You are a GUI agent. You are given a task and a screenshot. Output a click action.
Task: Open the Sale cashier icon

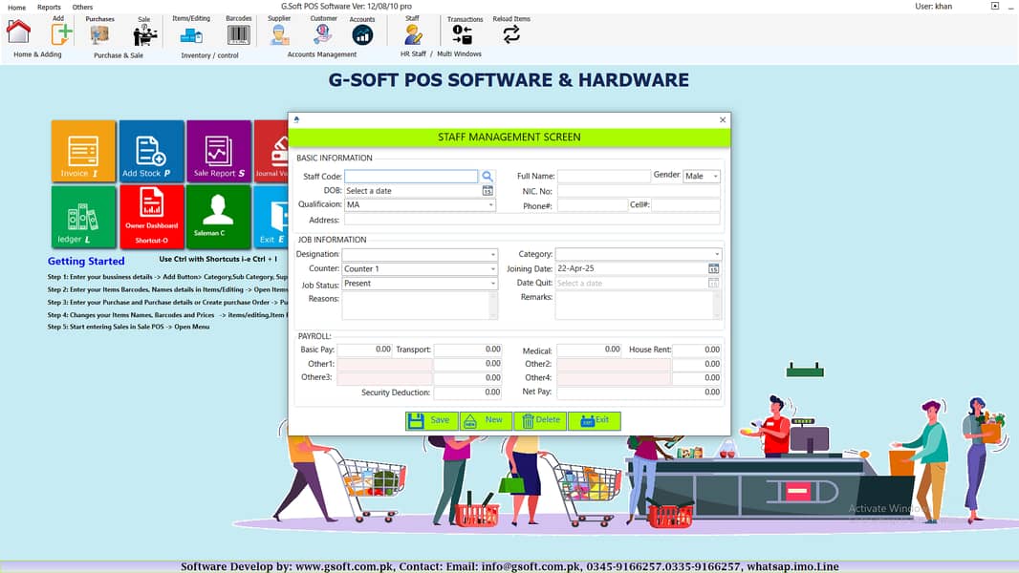point(144,35)
